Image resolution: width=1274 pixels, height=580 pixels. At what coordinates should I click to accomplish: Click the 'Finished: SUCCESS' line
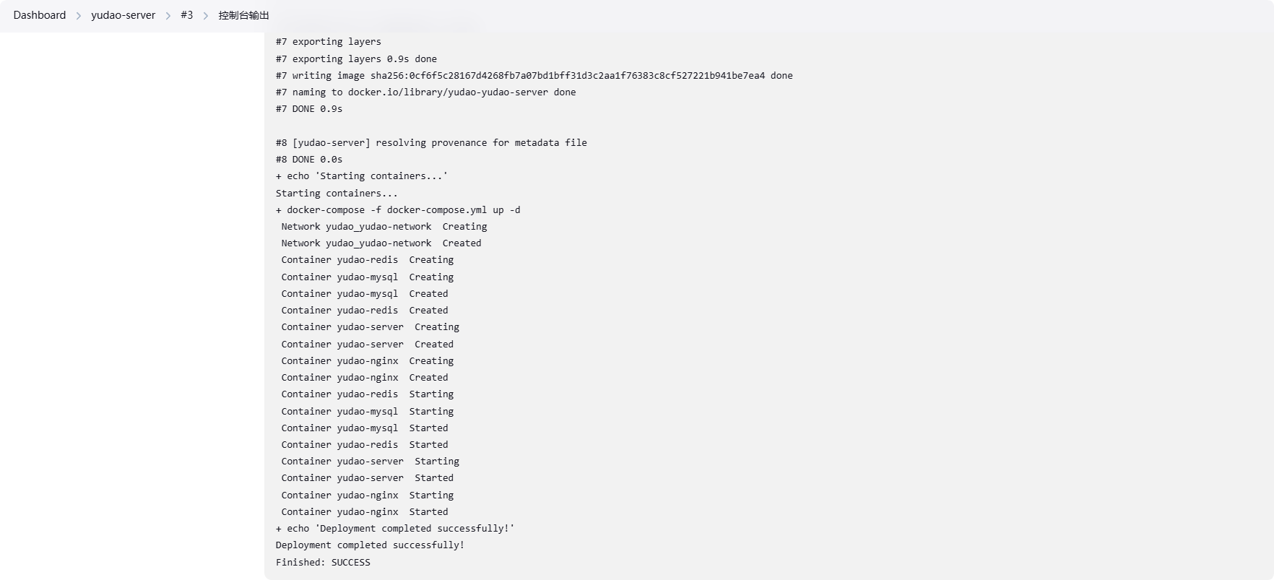pyautogui.click(x=323, y=563)
